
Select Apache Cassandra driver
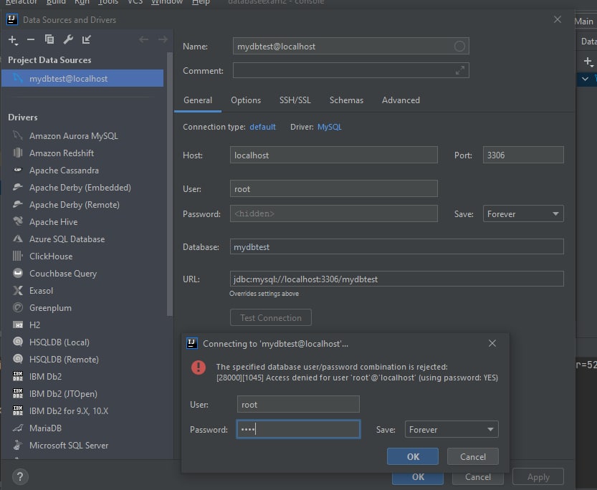[x=64, y=170]
